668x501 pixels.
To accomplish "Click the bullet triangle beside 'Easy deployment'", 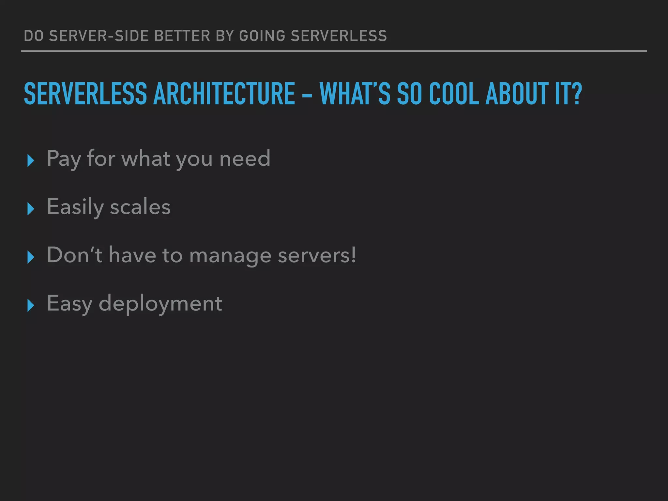I will tap(31, 306).
